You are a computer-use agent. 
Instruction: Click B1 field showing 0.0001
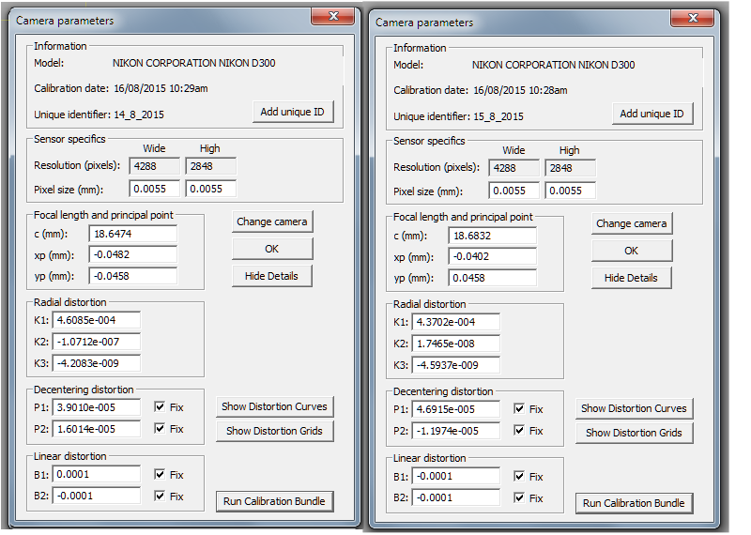click(x=97, y=474)
